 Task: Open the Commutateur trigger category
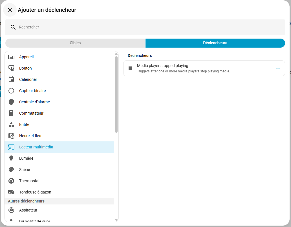click(x=31, y=113)
